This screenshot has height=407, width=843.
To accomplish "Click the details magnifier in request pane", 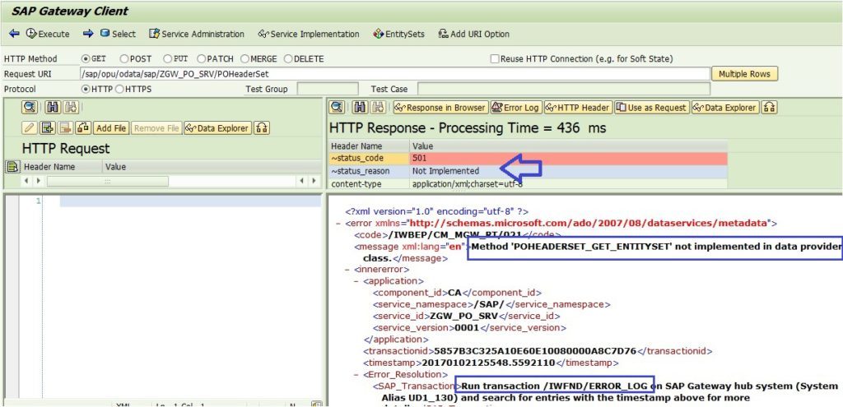I will pyautogui.click(x=30, y=108).
